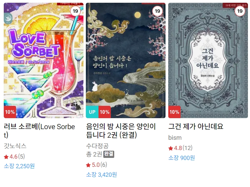Click the 19 age badge on 그건 제가 아닌데요 cover
250x187 pixels.
240,11
